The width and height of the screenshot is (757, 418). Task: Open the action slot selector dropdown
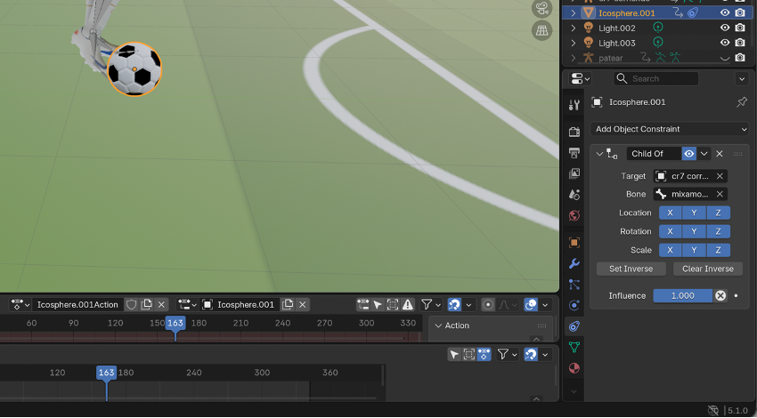pos(187,305)
